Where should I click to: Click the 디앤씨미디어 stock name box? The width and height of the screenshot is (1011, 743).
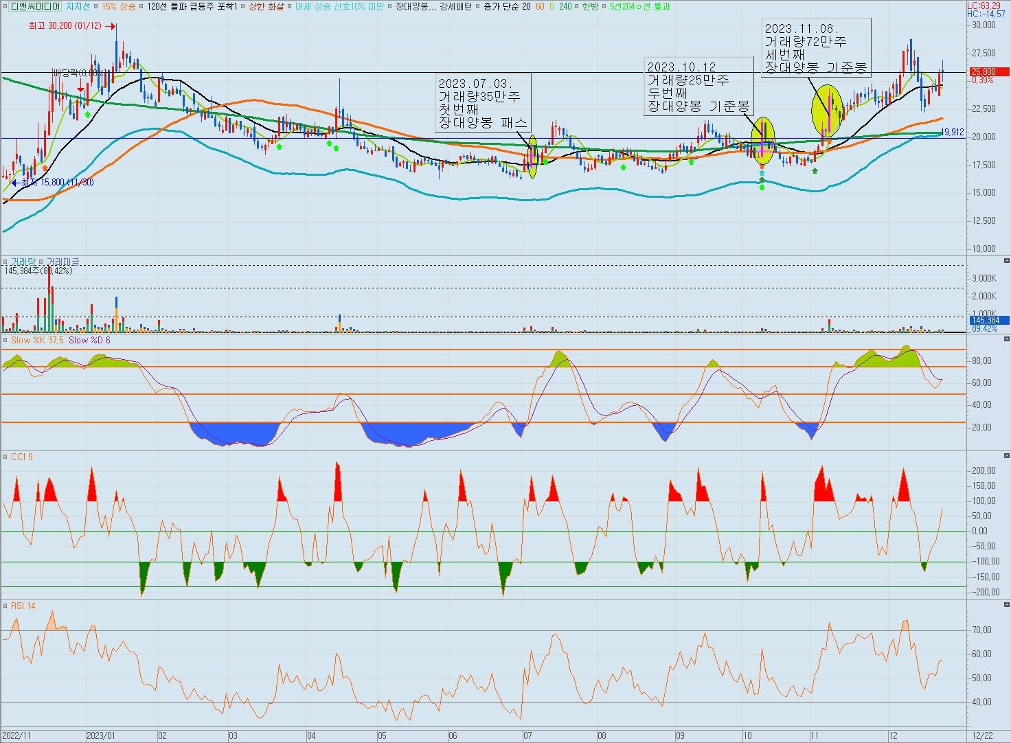pos(35,6)
